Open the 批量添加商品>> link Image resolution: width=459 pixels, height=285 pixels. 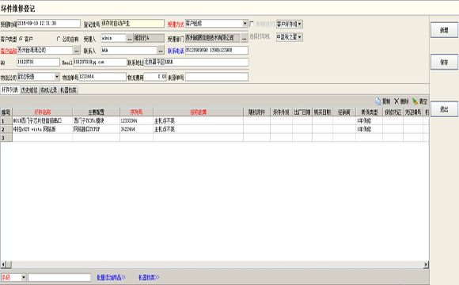click(111, 277)
